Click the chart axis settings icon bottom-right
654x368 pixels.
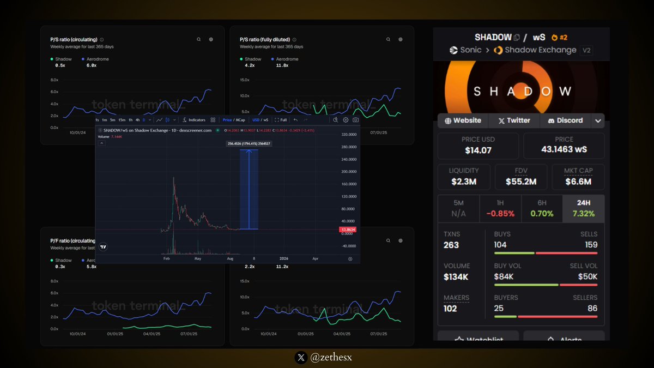tap(350, 259)
